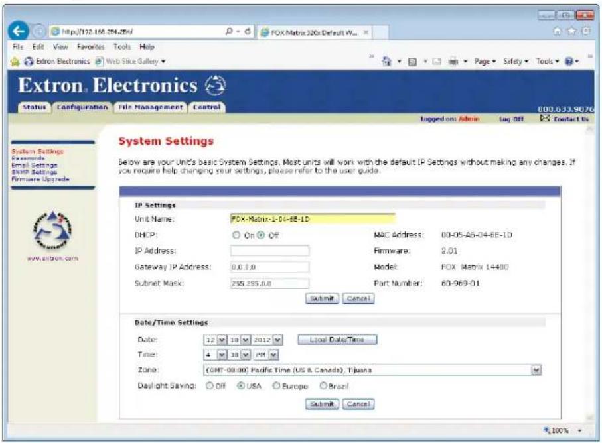Click the Local Date/Time button

[337, 340]
